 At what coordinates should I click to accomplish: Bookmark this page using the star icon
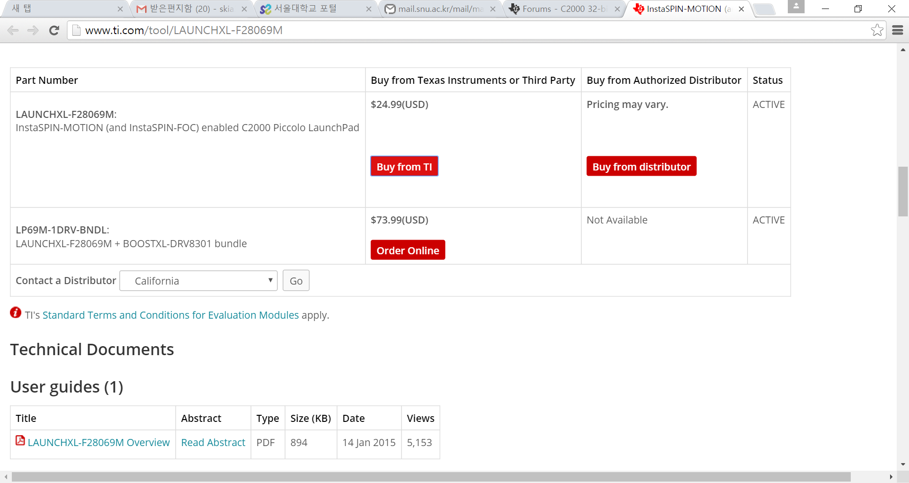[877, 30]
